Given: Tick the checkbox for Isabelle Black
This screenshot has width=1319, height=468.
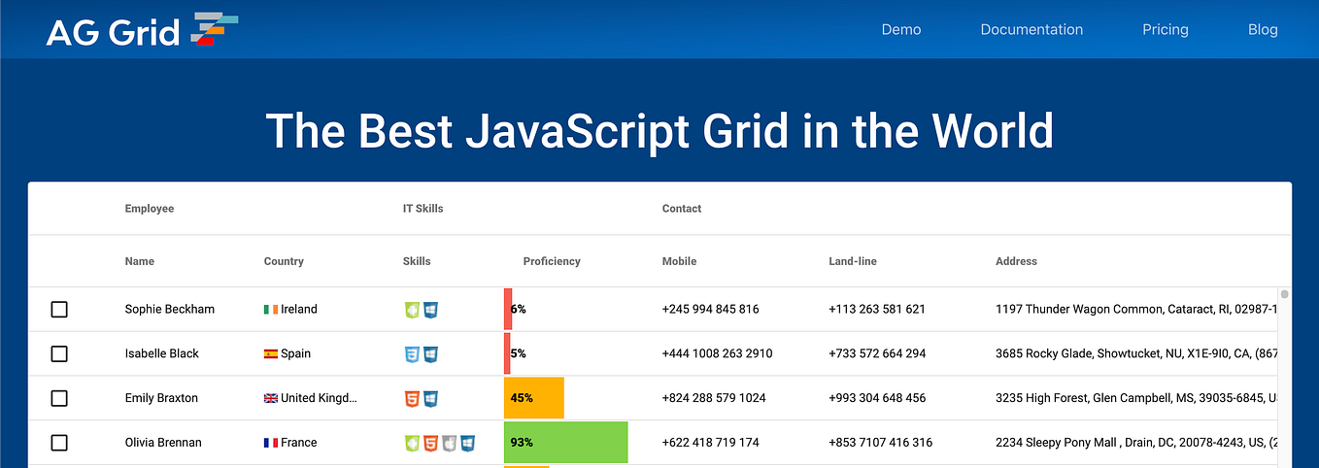Looking at the screenshot, I should pos(59,353).
